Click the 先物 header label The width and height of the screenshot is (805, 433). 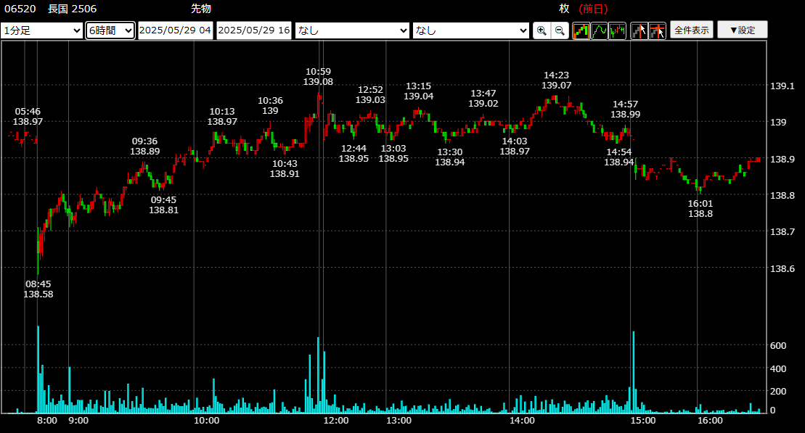coord(201,9)
